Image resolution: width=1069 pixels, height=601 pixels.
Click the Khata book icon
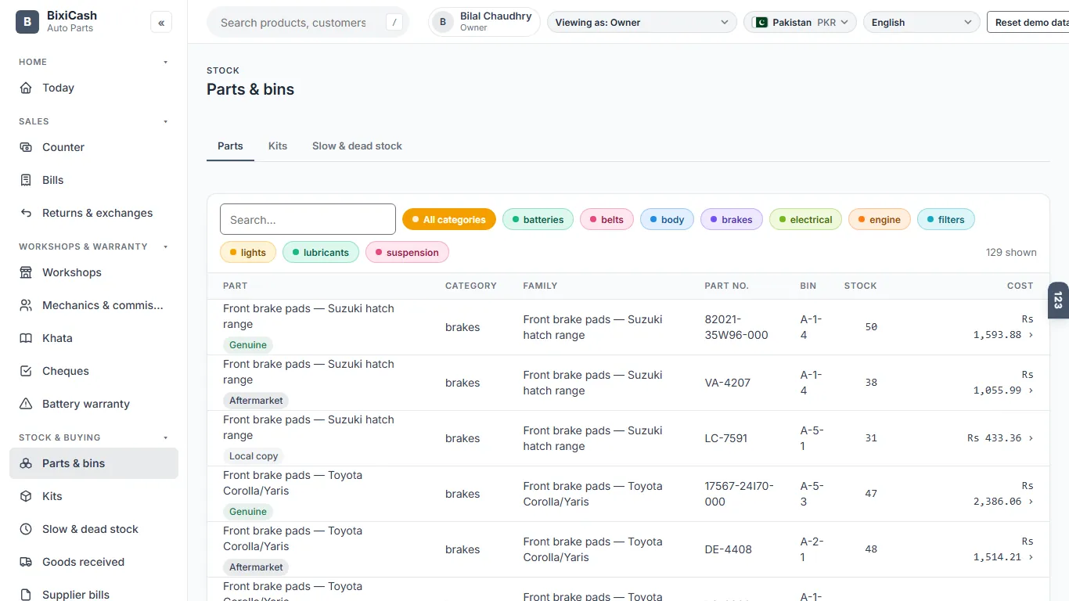pos(26,338)
